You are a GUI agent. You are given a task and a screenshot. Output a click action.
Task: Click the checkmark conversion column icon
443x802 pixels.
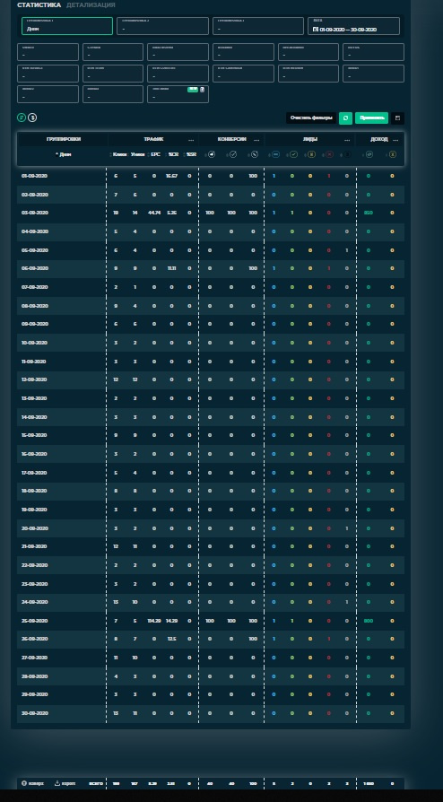tap(233, 154)
